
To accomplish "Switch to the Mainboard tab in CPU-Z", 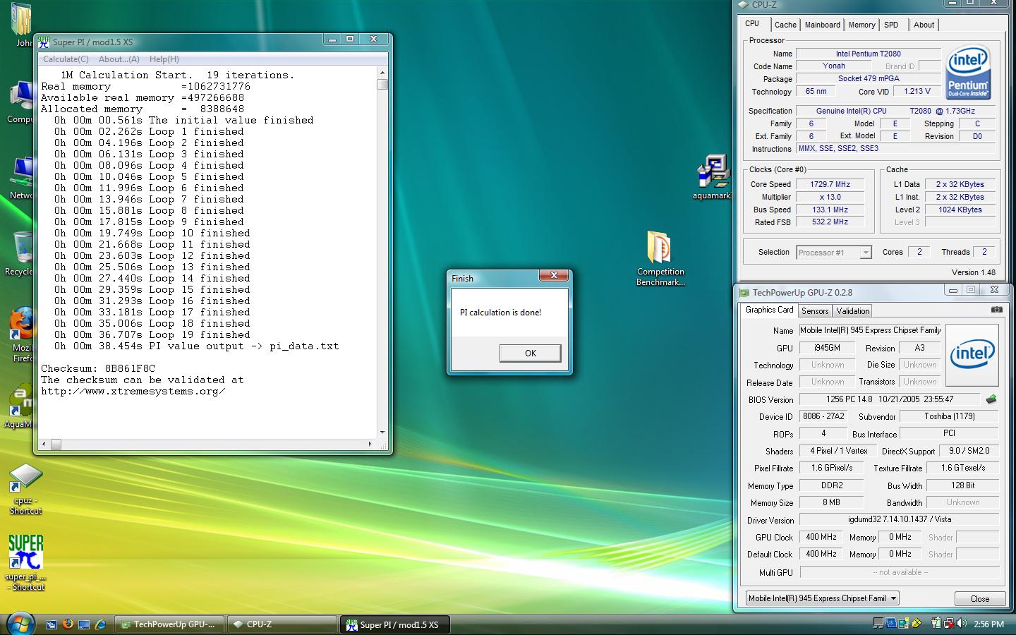I will tap(823, 25).
